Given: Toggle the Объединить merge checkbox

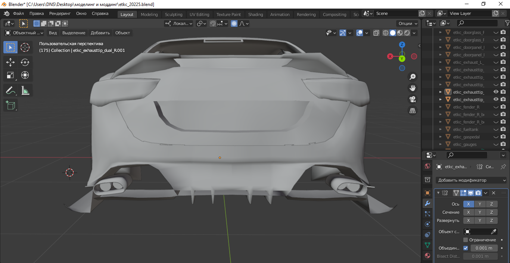Looking at the screenshot, I should (466, 248).
